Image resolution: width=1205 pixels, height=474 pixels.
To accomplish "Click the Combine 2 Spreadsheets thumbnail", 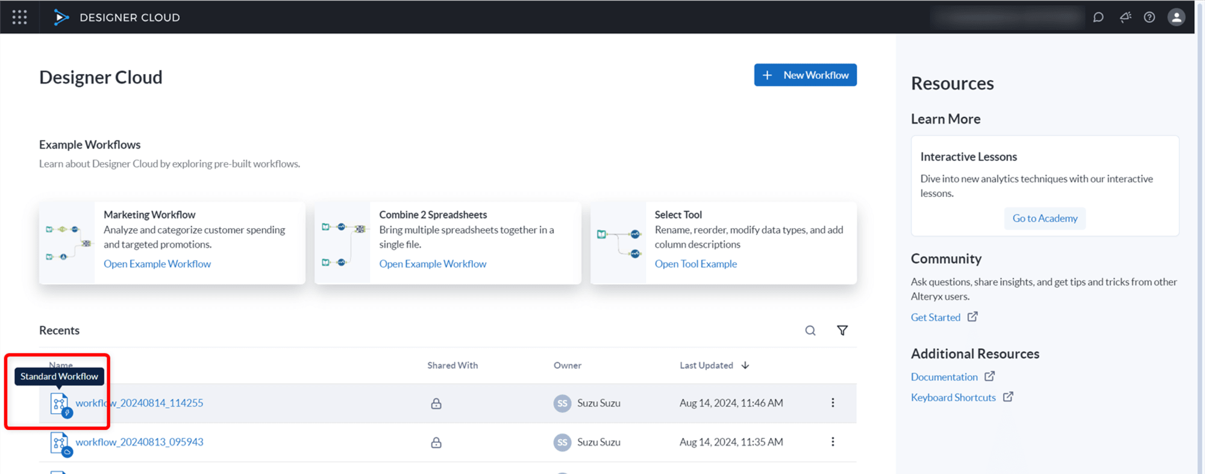I will (x=342, y=243).
